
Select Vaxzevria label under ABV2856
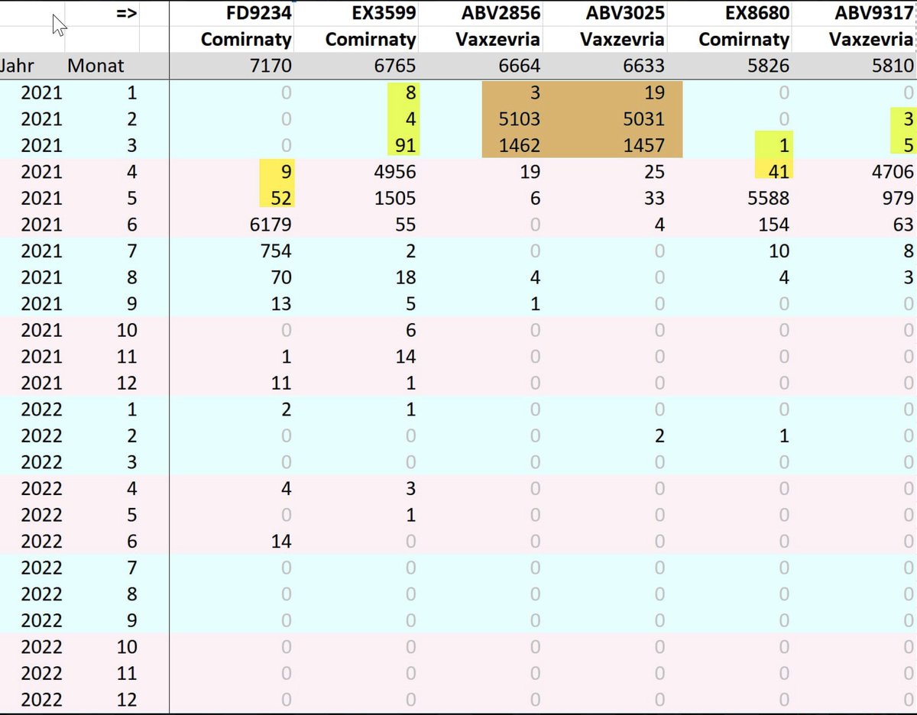(x=498, y=40)
